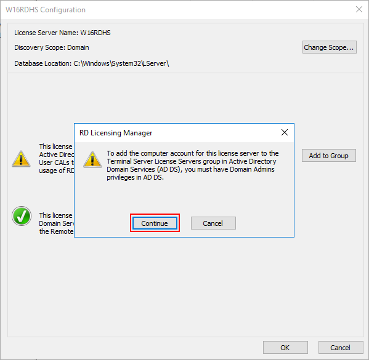Click the green checkmark status icon
The width and height of the screenshot is (369, 360).
click(x=22, y=216)
